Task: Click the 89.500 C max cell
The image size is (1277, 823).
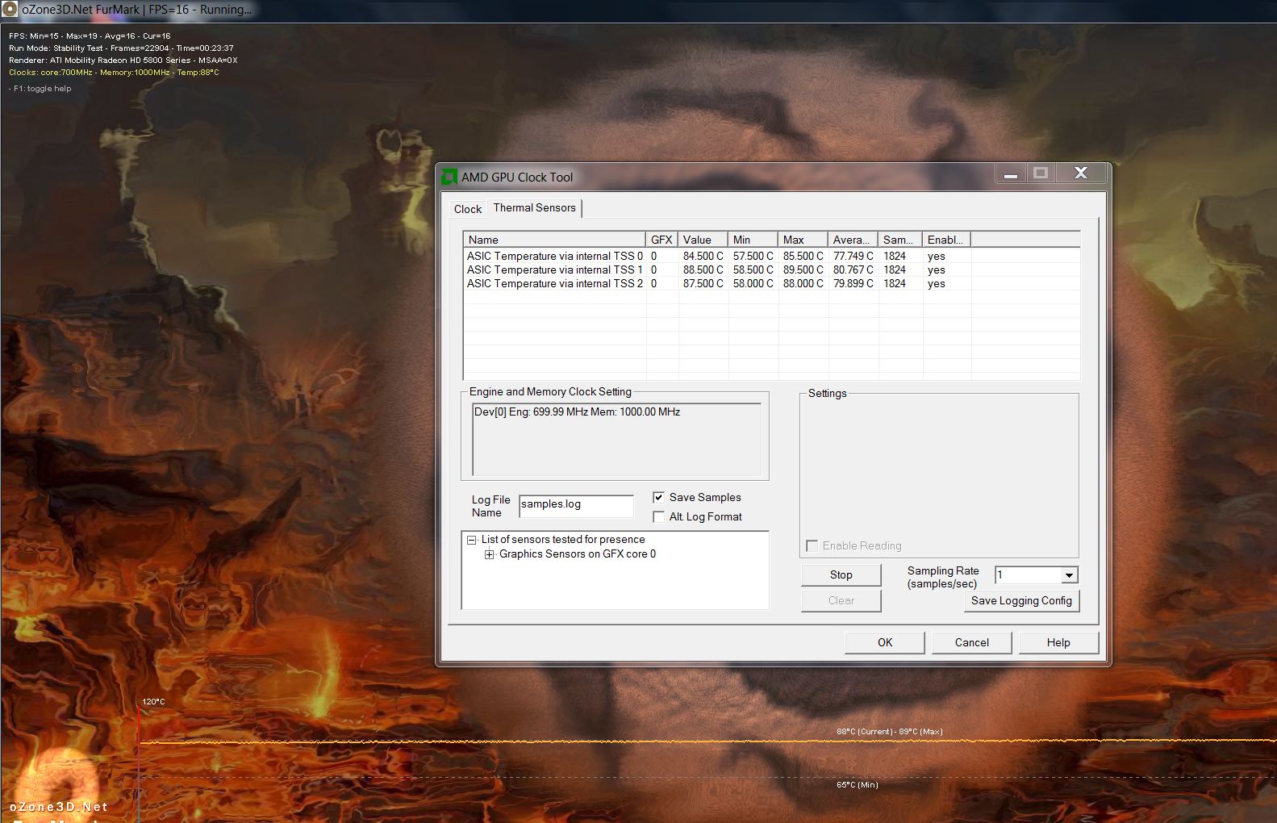Action: click(x=803, y=269)
